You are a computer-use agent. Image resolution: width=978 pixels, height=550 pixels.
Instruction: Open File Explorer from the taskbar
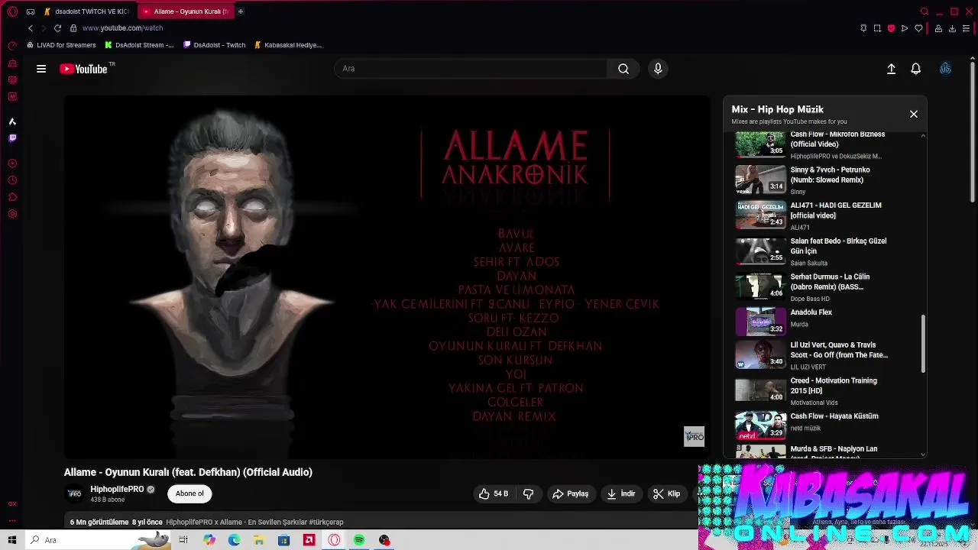[x=259, y=540]
